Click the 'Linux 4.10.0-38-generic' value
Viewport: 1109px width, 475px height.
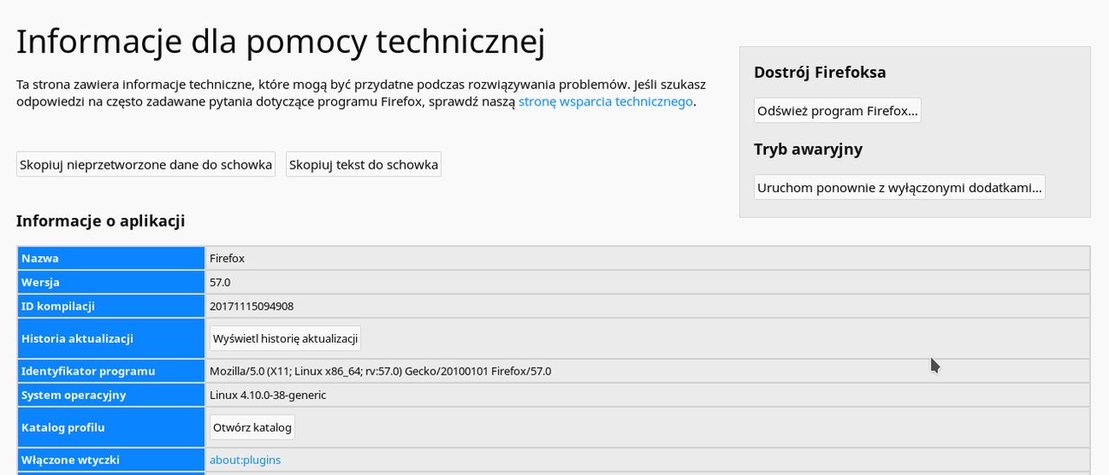coord(268,395)
